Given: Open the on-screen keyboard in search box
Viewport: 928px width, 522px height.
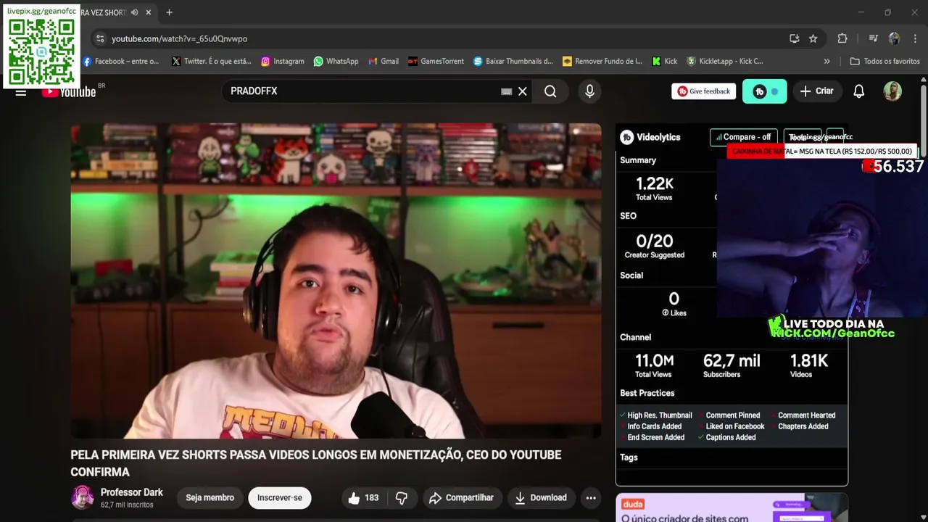Looking at the screenshot, I should click(506, 91).
